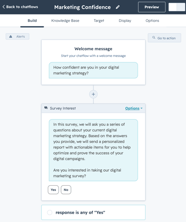Click the Alerts warning triangle icon
This screenshot has width=186, height=222.
11,36
